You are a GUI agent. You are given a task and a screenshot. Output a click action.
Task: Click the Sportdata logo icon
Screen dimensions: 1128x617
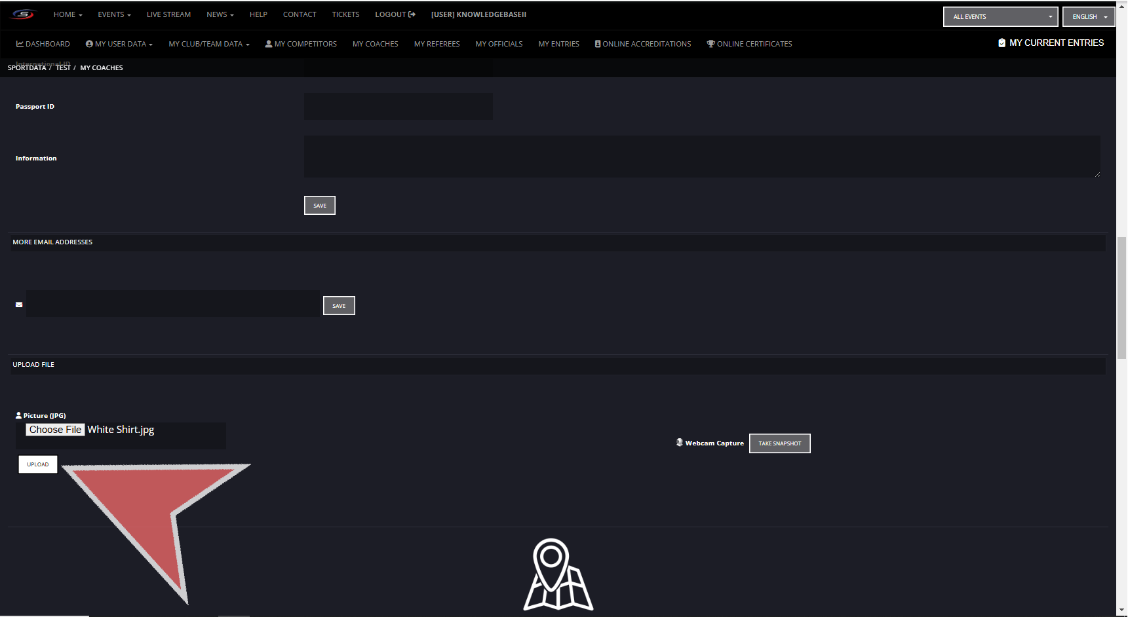click(x=23, y=14)
